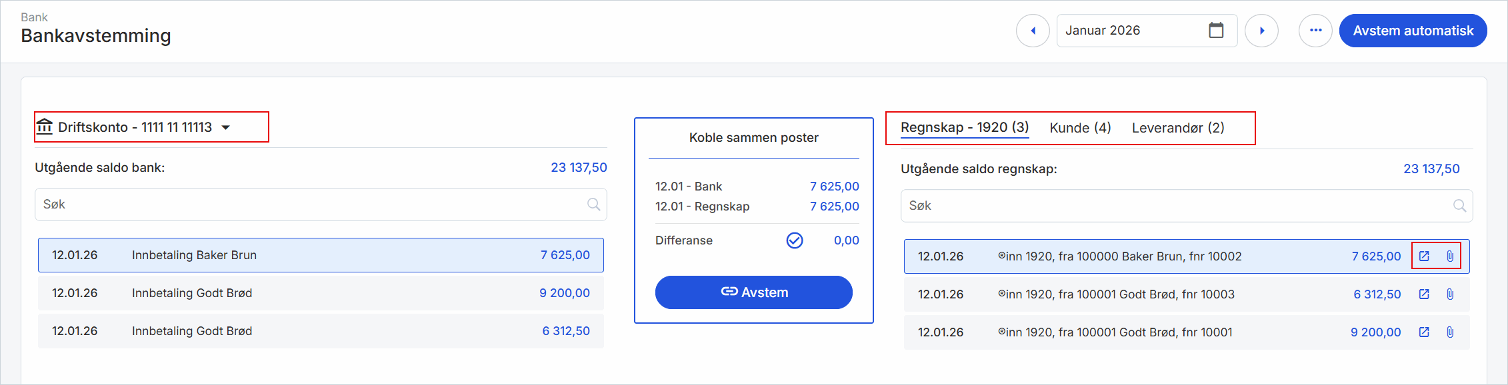This screenshot has height=385, width=1508.
Task: Click the next month arrow icon
Action: 1262,30
